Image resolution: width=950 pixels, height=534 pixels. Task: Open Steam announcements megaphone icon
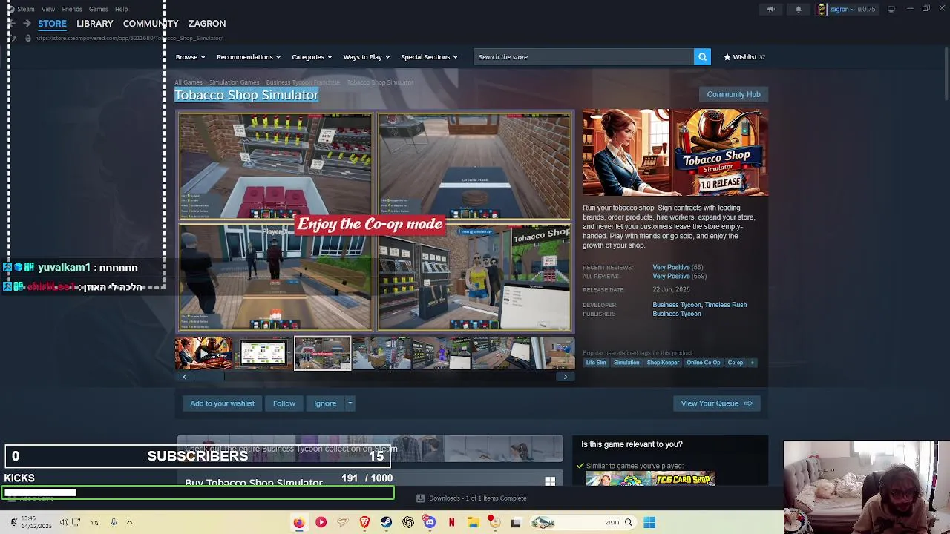pyautogui.click(x=770, y=9)
